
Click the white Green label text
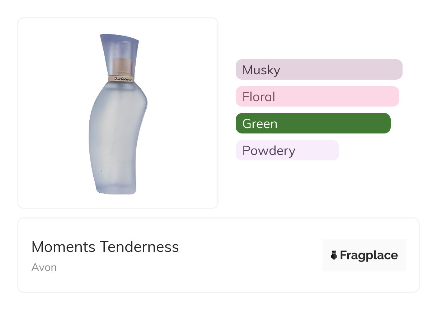[260, 124]
